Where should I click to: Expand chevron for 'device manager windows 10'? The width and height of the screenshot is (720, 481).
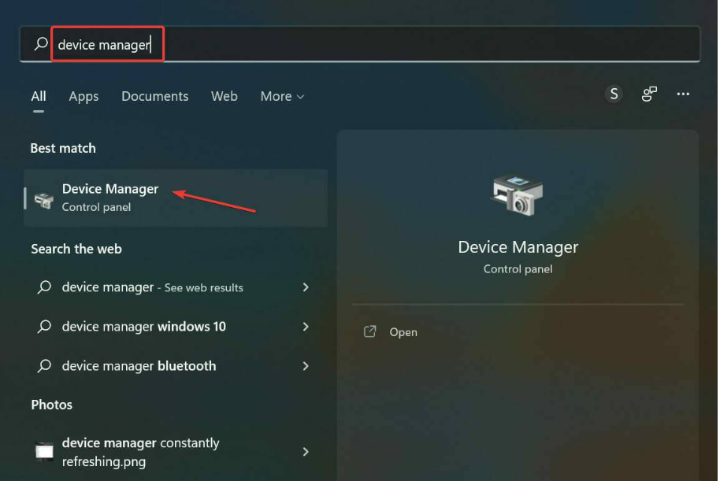coord(306,327)
